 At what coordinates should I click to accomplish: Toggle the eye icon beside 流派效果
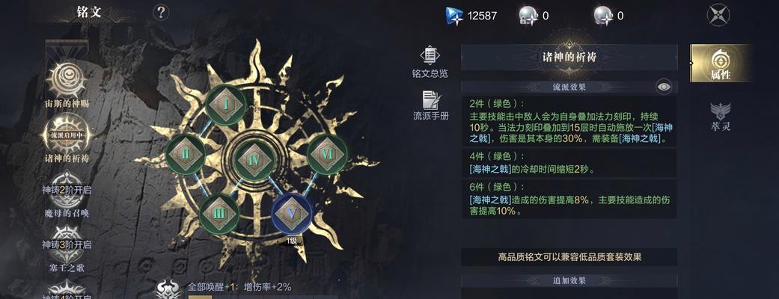663,87
